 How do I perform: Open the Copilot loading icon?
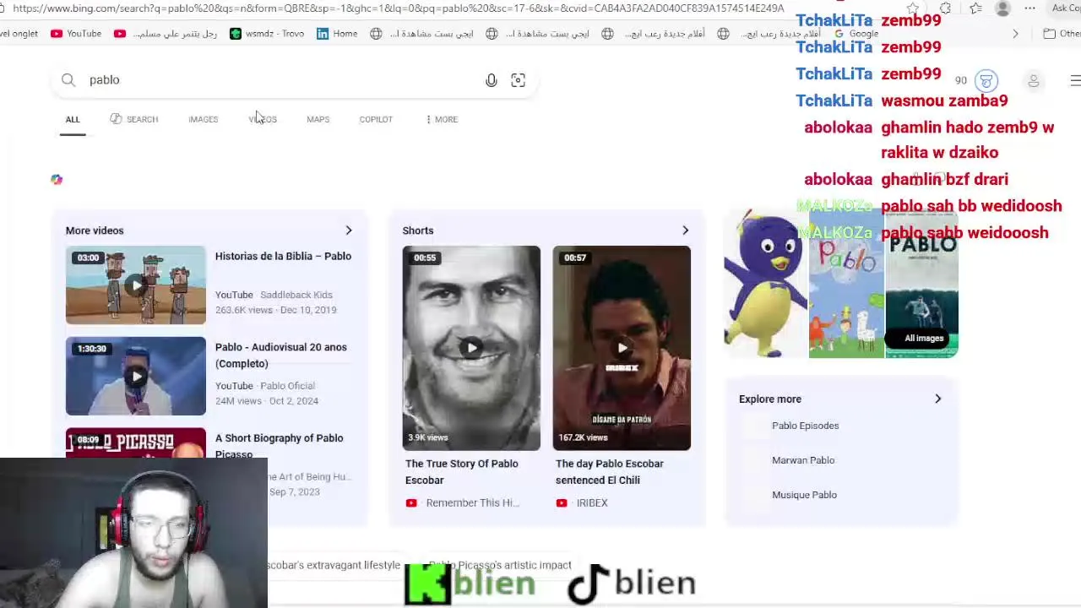(57, 179)
